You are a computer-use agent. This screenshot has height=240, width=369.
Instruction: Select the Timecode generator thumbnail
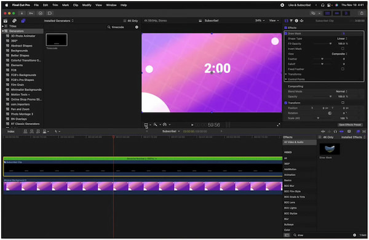click(x=57, y=39)
